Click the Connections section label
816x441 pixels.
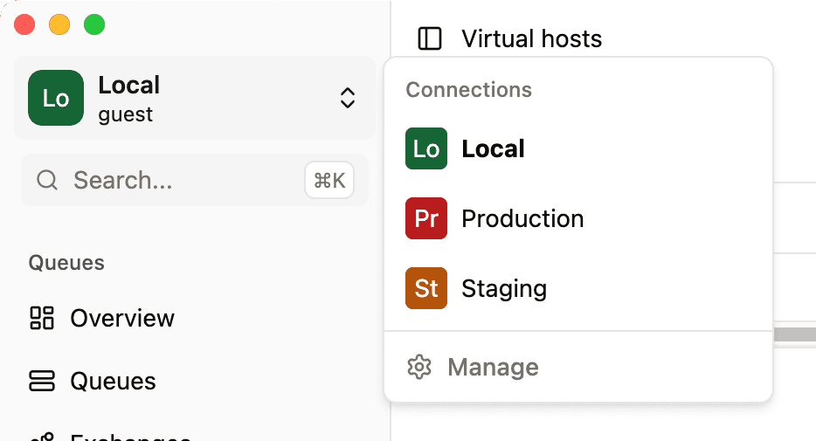pos(469,90)
